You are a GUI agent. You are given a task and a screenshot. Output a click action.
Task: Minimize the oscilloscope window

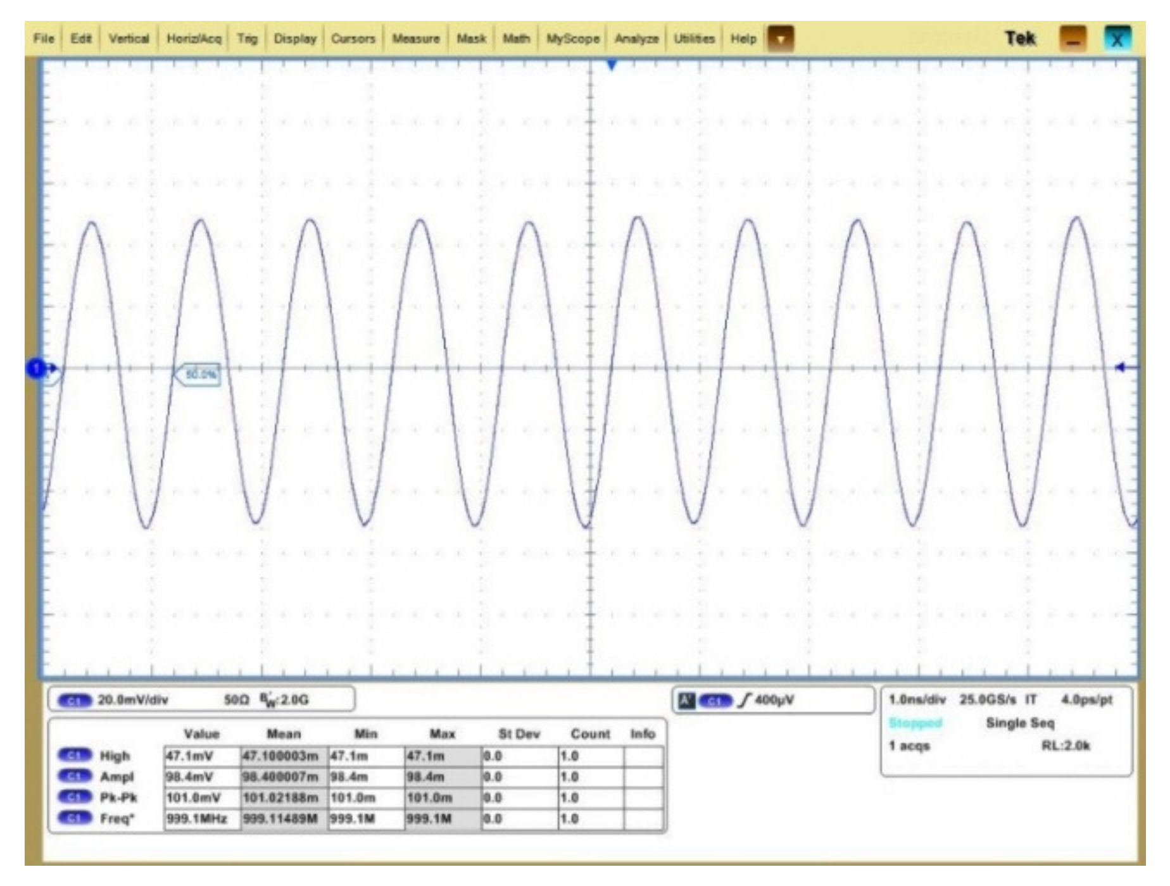click(x=1072, y=39)
